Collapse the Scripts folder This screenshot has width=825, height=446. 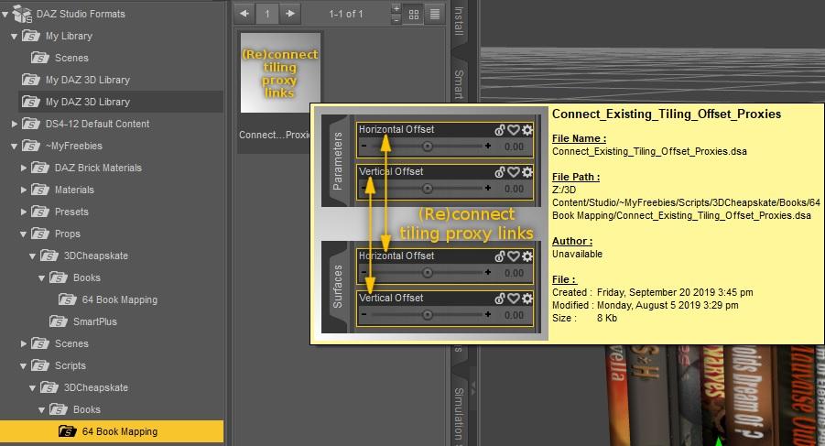pos(23,366)
